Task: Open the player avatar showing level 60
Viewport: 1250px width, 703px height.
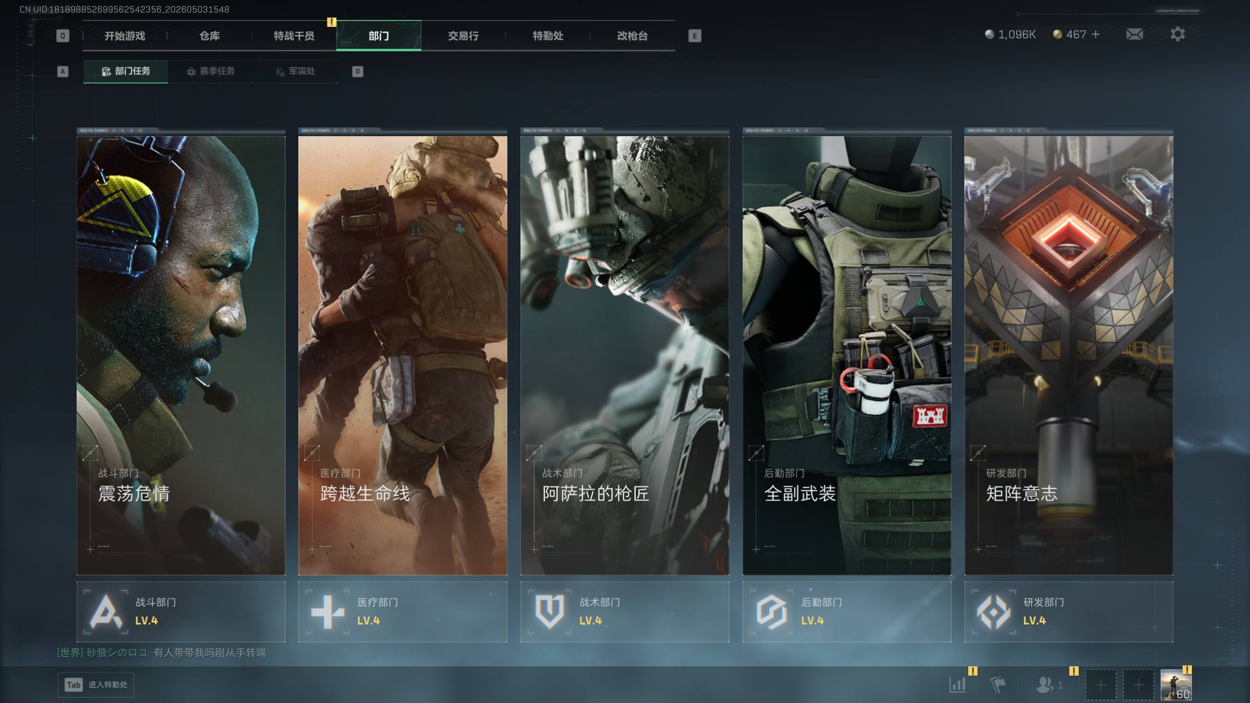Action: (x=1176, y=685)
